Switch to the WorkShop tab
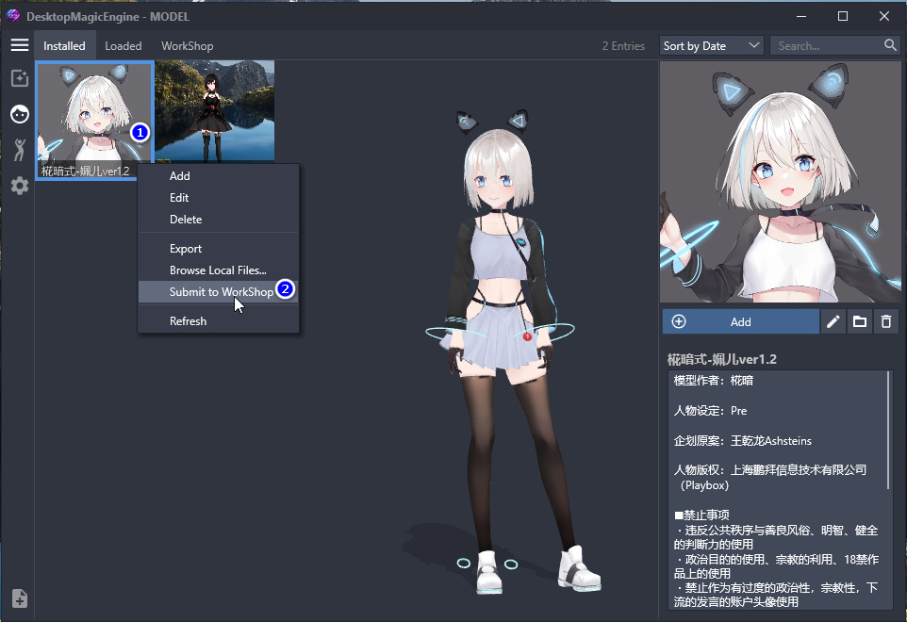The width and height of the screenshot is (907, 622). click(188, 45)
